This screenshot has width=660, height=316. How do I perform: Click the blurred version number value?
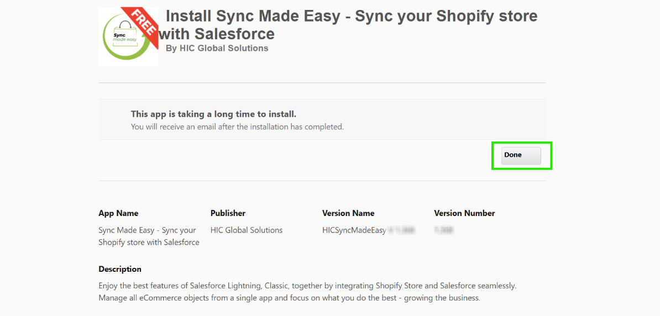(x=444, y=230)
